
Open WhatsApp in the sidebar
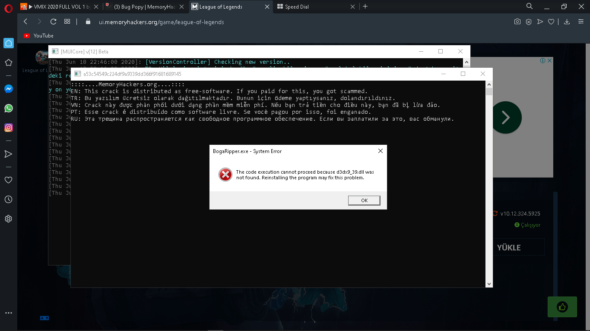click(8, 108)
